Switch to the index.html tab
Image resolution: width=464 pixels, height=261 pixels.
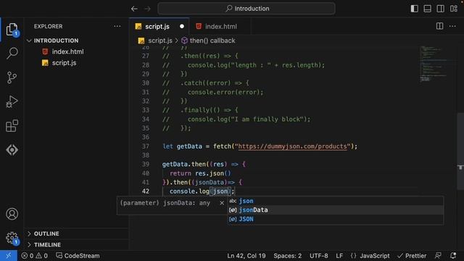point(220,26)
